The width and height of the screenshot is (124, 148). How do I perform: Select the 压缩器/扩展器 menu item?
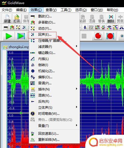(x=54, y=41)
